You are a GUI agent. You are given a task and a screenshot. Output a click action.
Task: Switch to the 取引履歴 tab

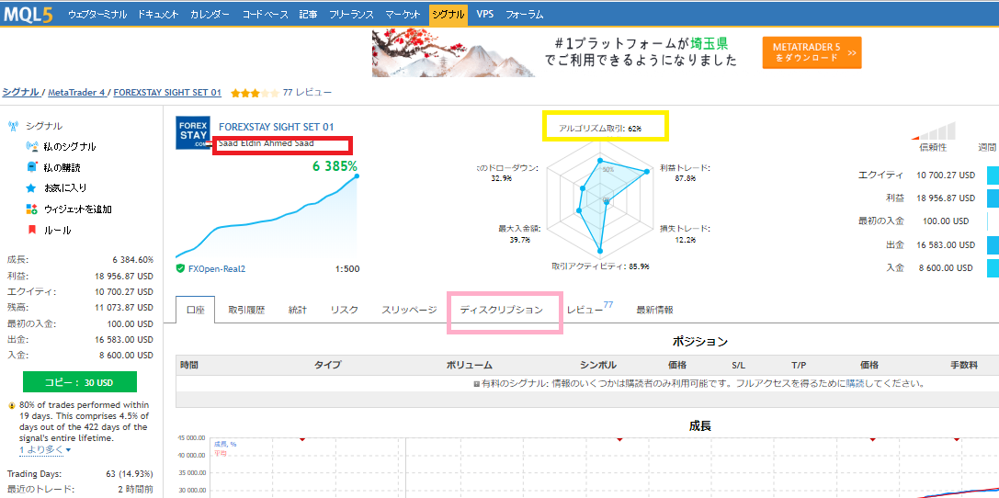click(246, 311)
